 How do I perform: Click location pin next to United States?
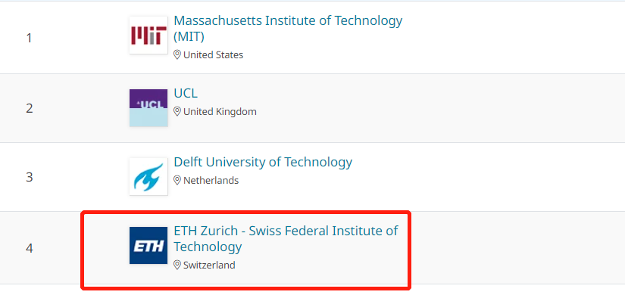pyautogui.click(x=177, y=55)
